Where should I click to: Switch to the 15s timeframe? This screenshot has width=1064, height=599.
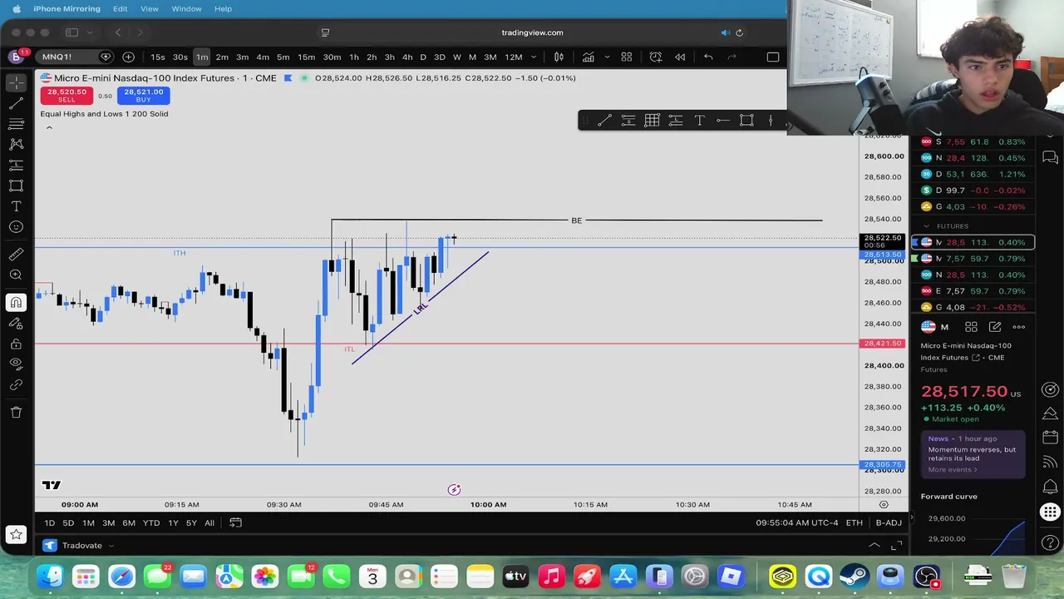[157, 57]
